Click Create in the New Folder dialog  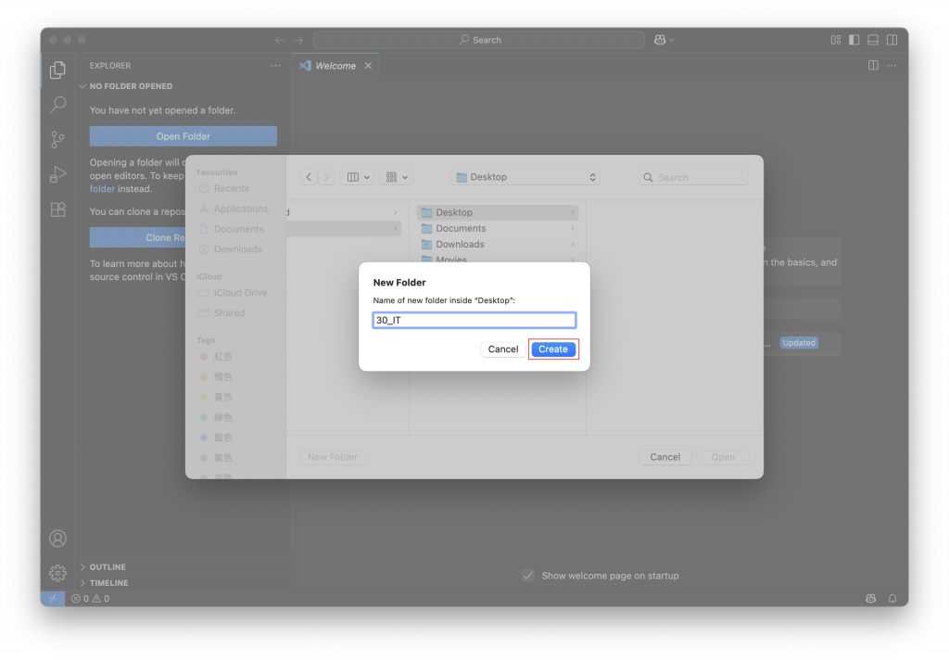tap(553, 349)
